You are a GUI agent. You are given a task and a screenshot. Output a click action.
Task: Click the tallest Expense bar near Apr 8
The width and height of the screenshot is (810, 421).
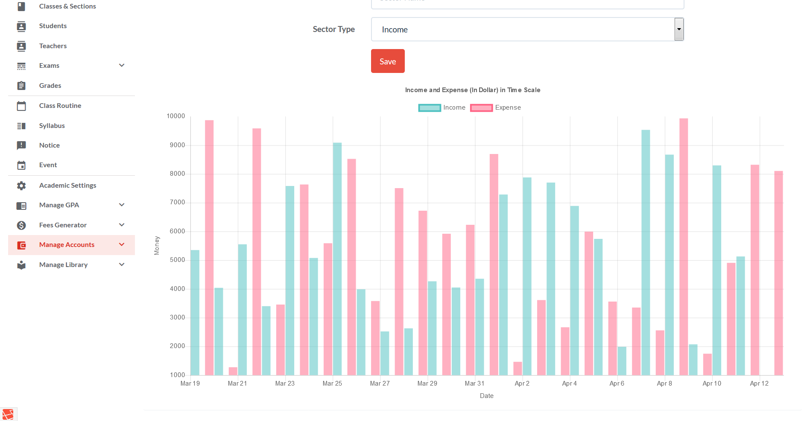(x=684, y=247)
